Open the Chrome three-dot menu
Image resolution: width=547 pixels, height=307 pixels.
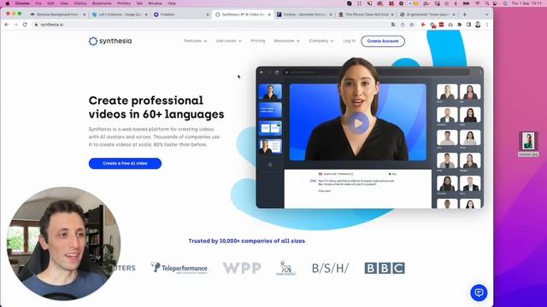487,25
